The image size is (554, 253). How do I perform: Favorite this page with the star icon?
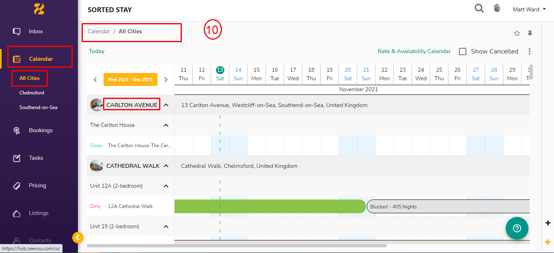517,33
